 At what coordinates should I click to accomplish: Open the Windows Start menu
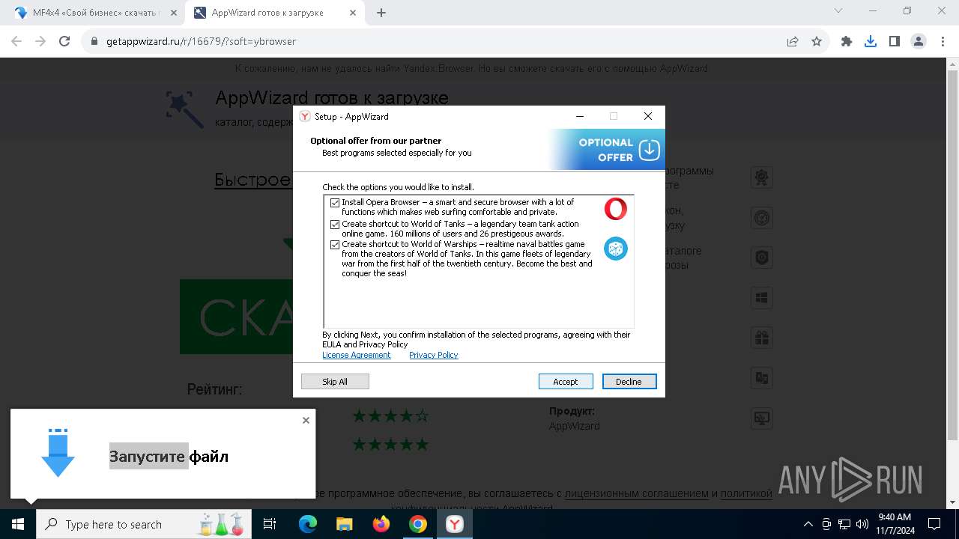(x=18, y=524)
